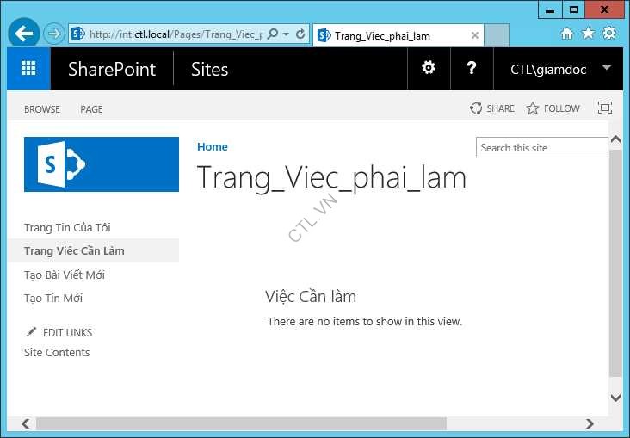630x438 pixels.
Task: Open the browser Home icon
Action: pyautogui.click(x=566, y=34)
